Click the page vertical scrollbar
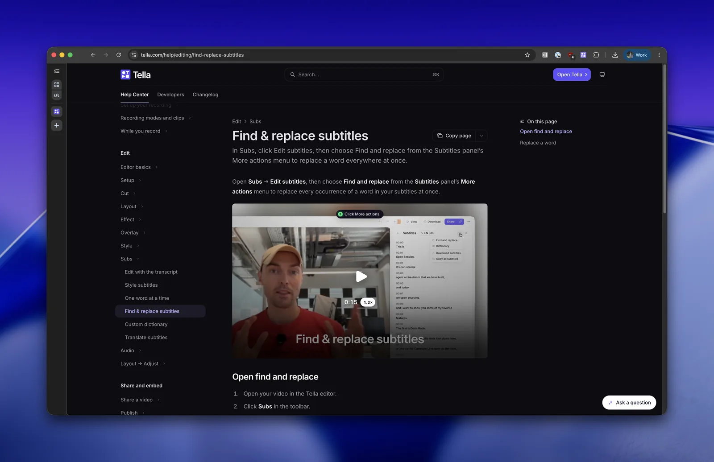Screen dimensions: 714x462 (x=664, y=139)
